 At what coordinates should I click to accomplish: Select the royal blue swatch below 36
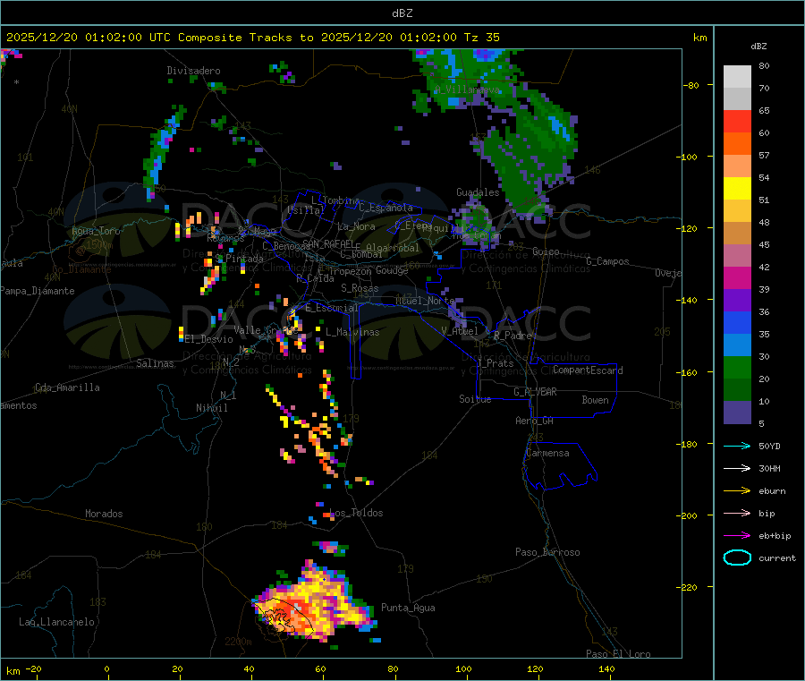[x=737, y=322]
